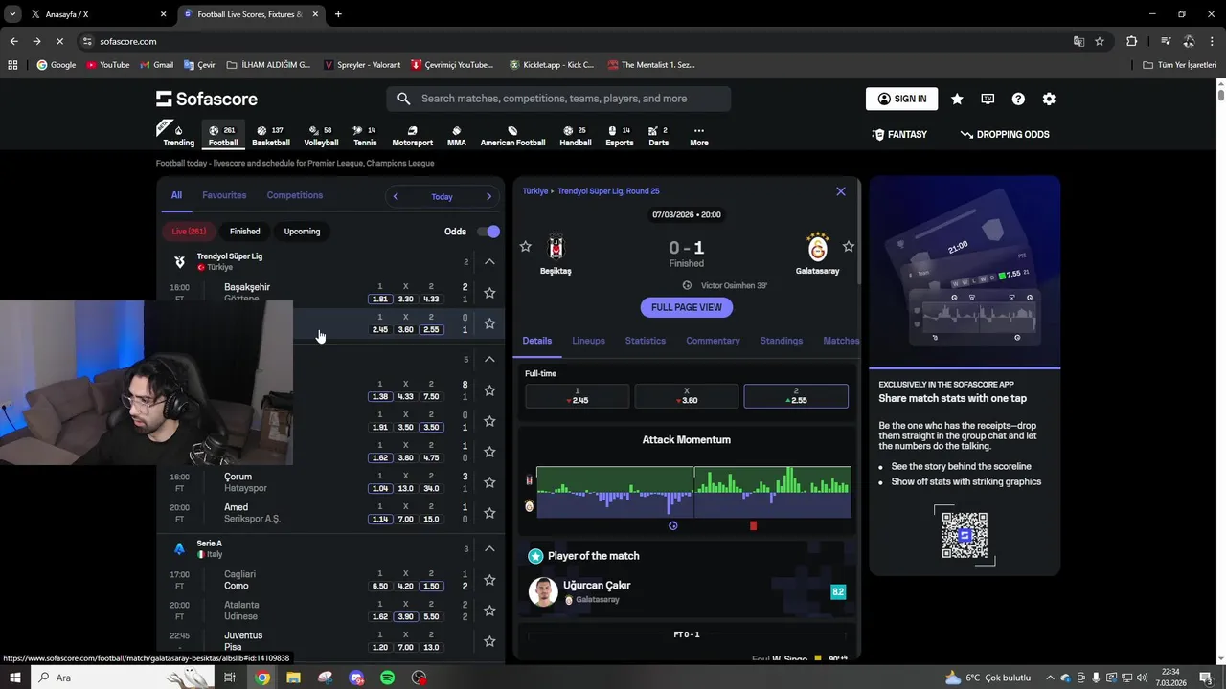Click the Attack Momentum graph
Image resolution: width=1226 pixels, height=689 pixels.
(x=693, y=492)
